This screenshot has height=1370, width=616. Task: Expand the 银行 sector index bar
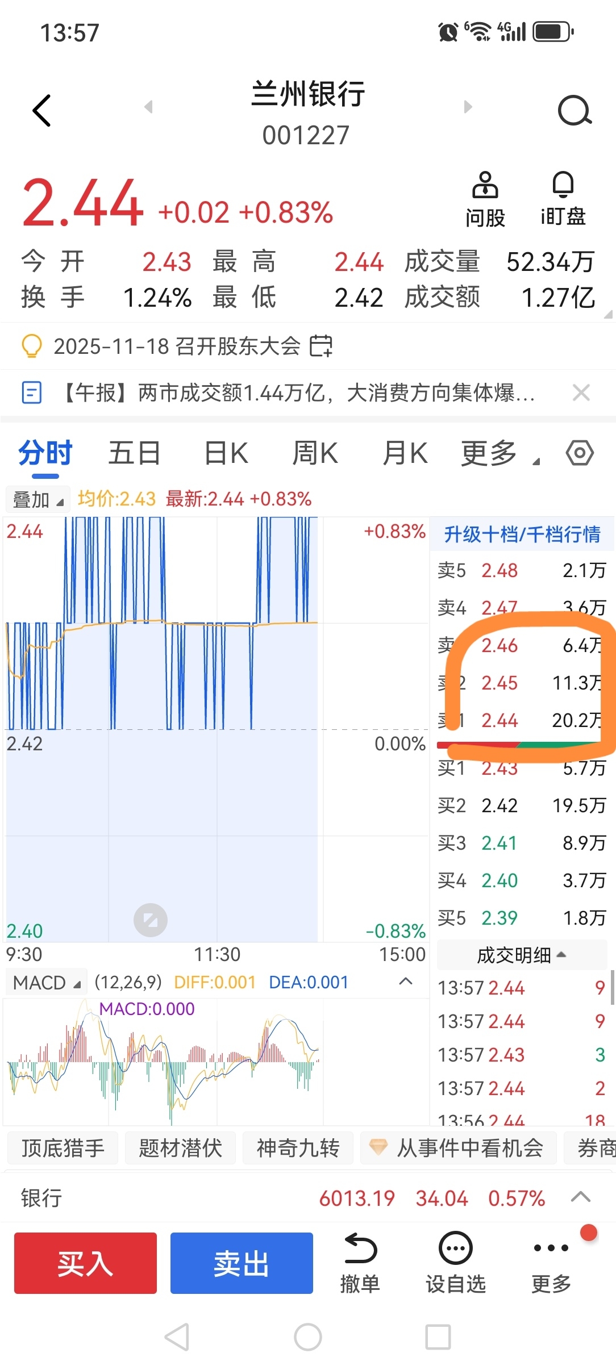580,1197
